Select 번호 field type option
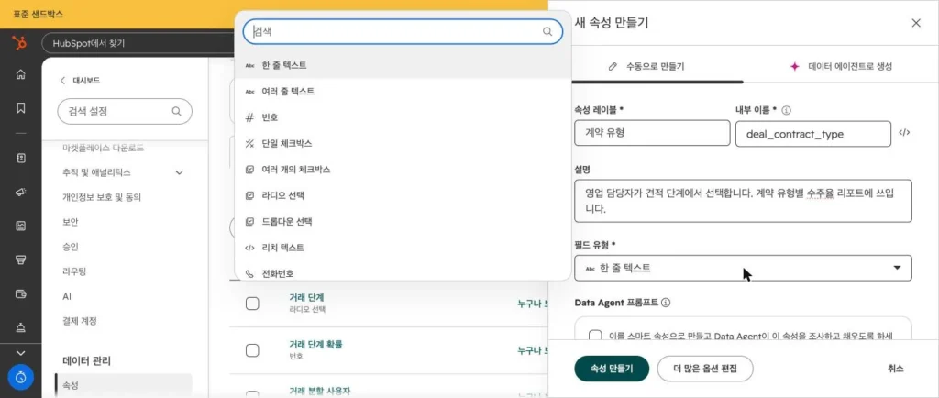 (x=403, y=117)
